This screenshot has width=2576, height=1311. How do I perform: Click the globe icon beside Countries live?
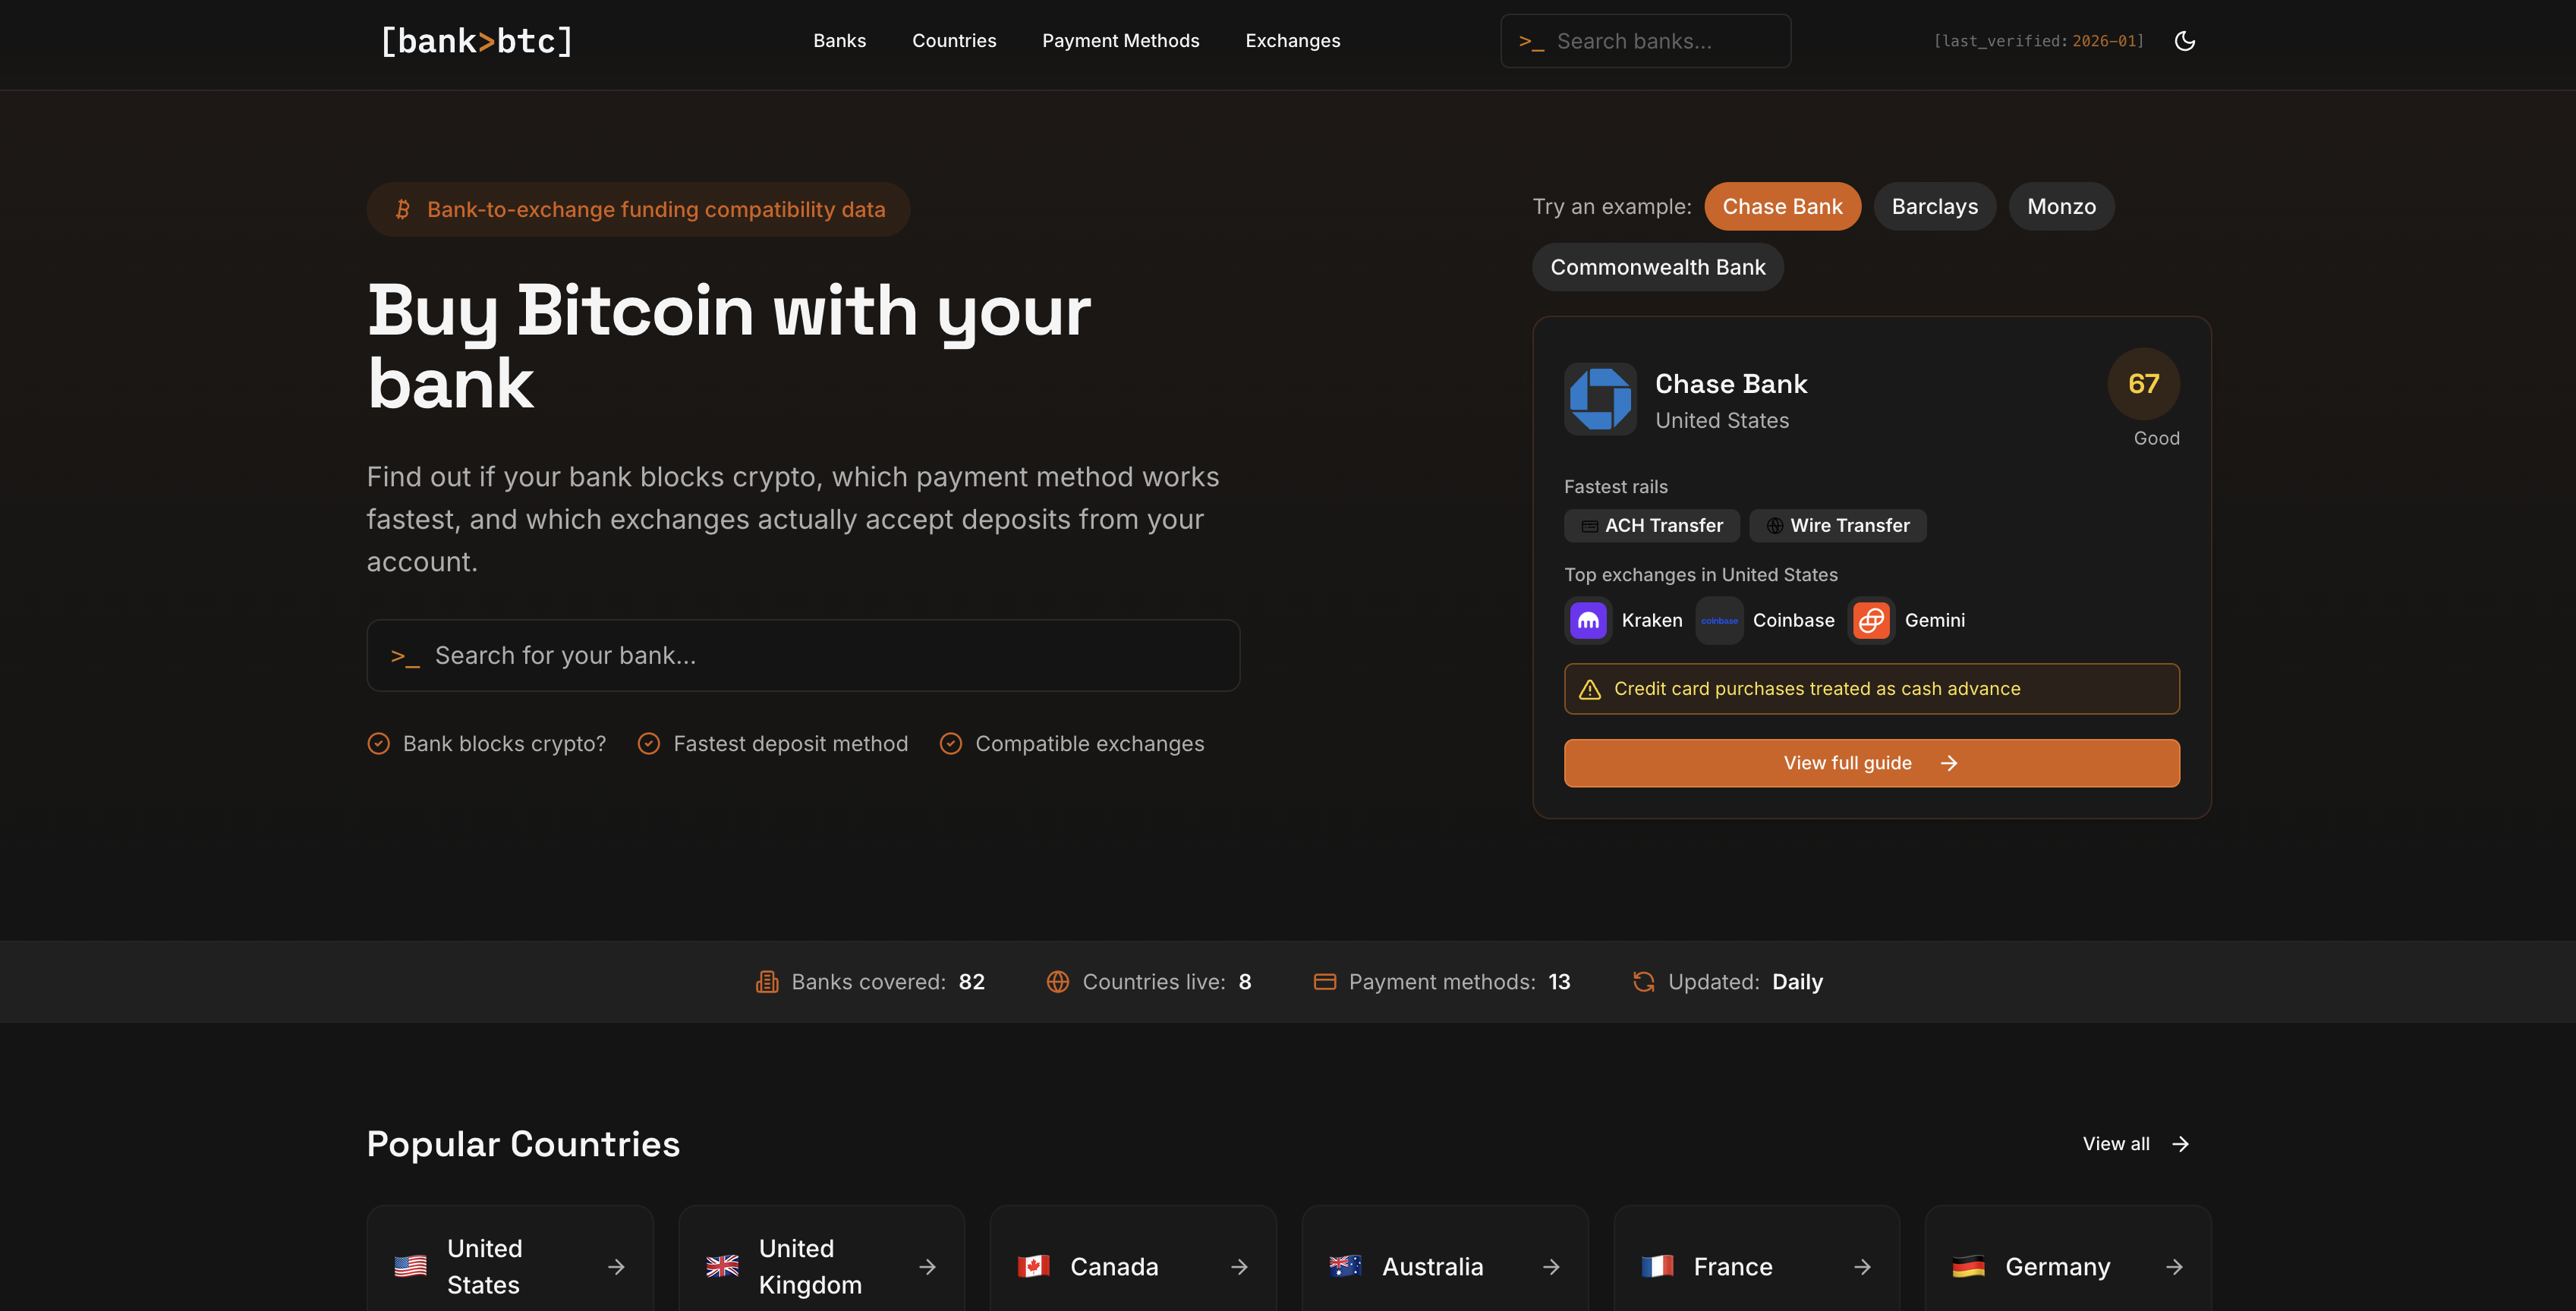(x=1057, y=981)
